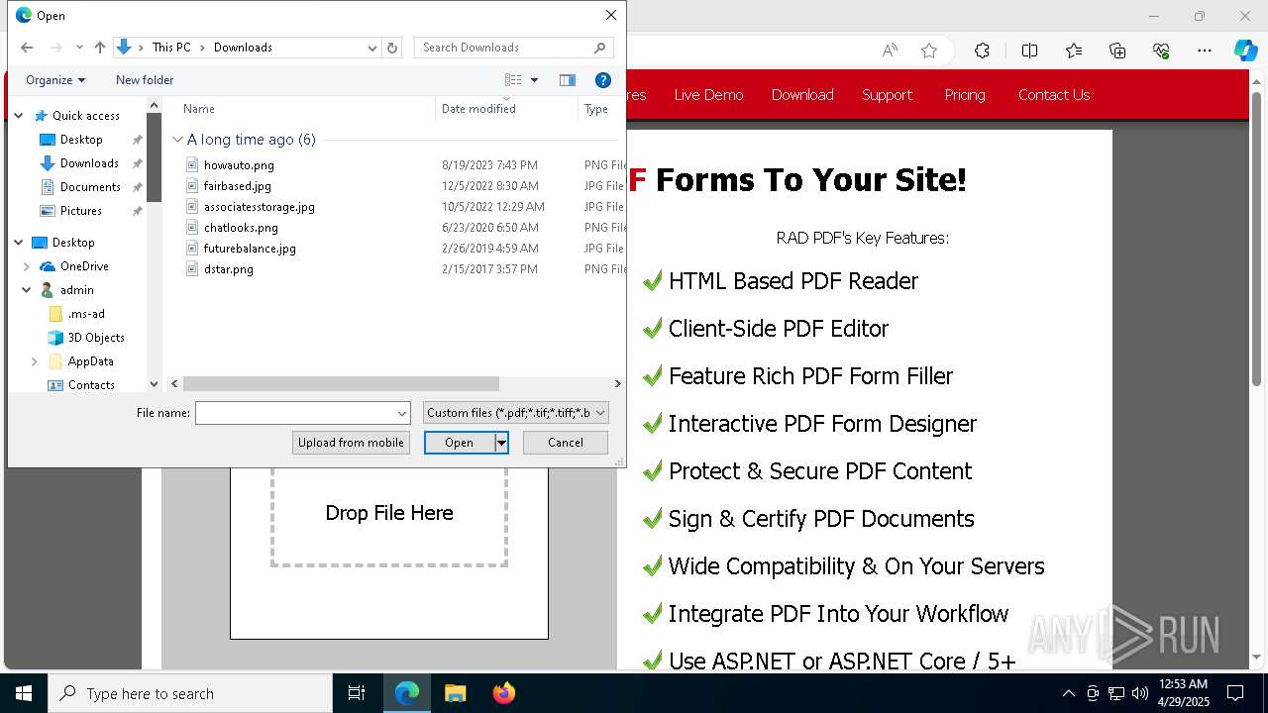The height and width of the screenshot is (713, 1268).
Task: Open Windows Start menu
Action: click(23, 693)
